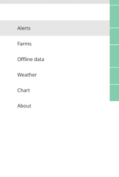The height and width of the screenshot is (177, 119).
Task: Click empty drawer space below About
Action: 55,145
